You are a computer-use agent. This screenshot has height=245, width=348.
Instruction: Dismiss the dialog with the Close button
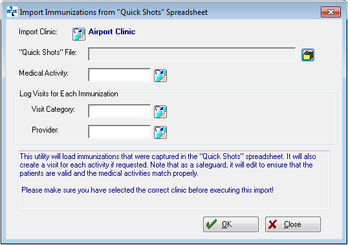coord(293,224)
